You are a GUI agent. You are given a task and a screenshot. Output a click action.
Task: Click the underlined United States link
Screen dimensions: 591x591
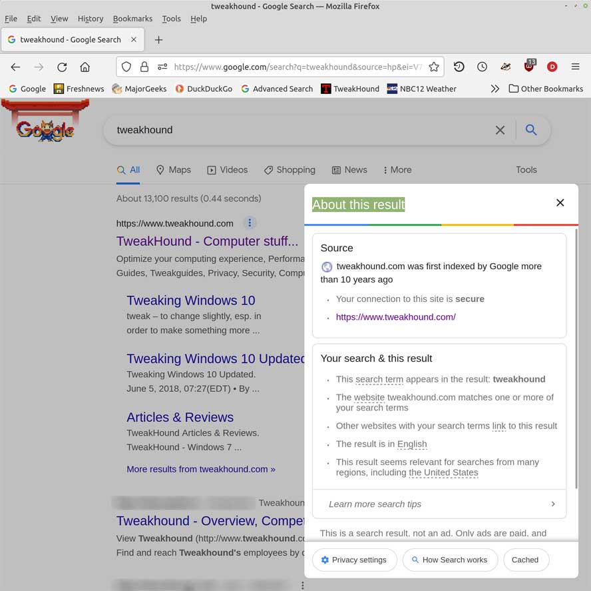[443, 473]
